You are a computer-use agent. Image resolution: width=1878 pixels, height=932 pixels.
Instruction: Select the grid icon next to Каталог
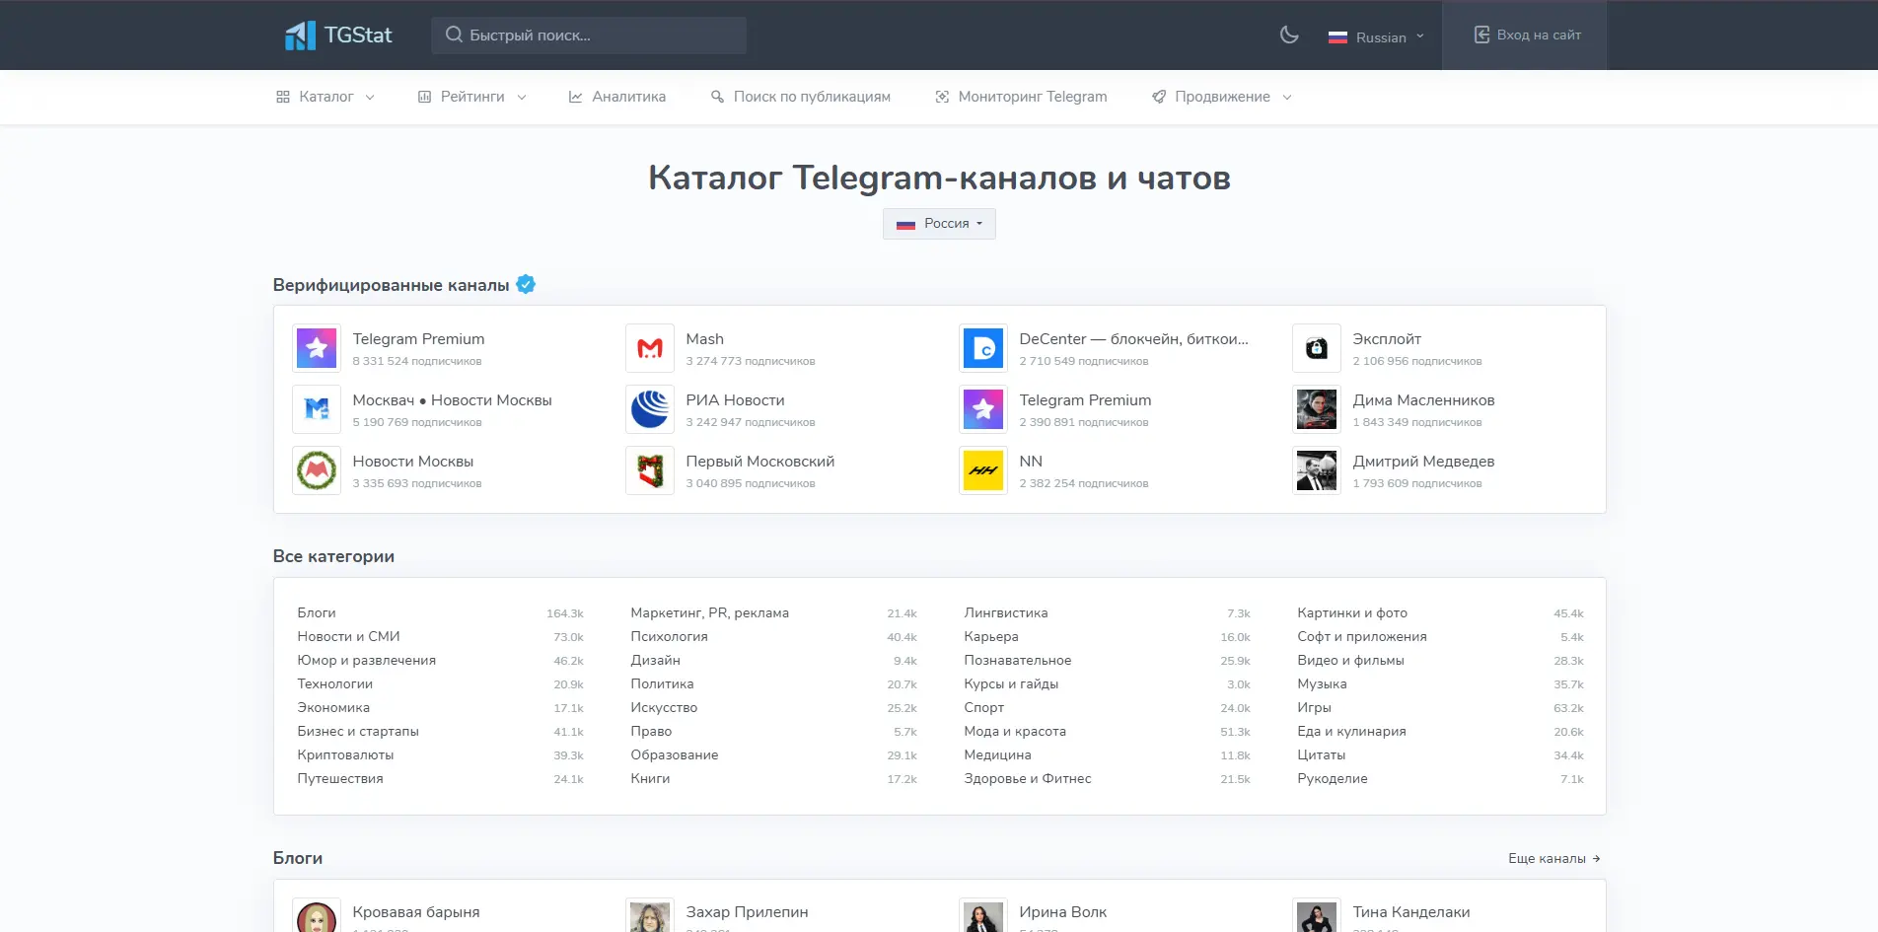[282, 96]
